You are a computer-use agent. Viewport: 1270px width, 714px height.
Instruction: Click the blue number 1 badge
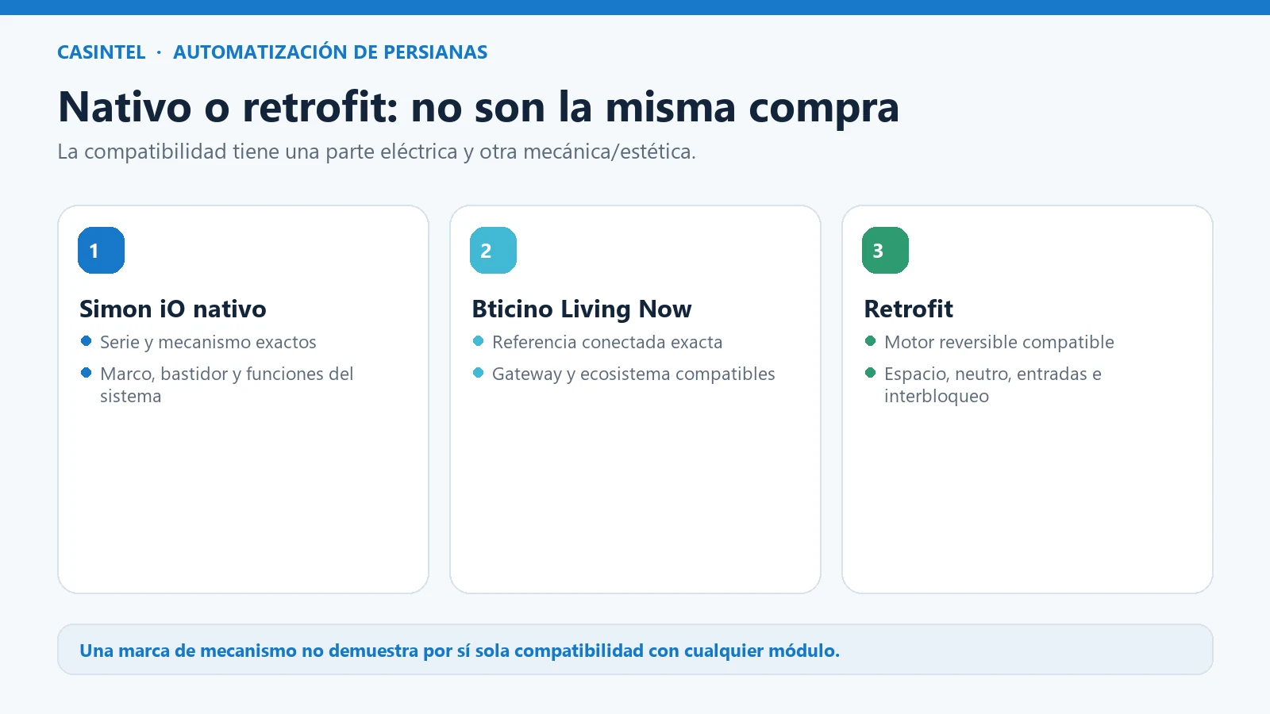tap(101, 251)
